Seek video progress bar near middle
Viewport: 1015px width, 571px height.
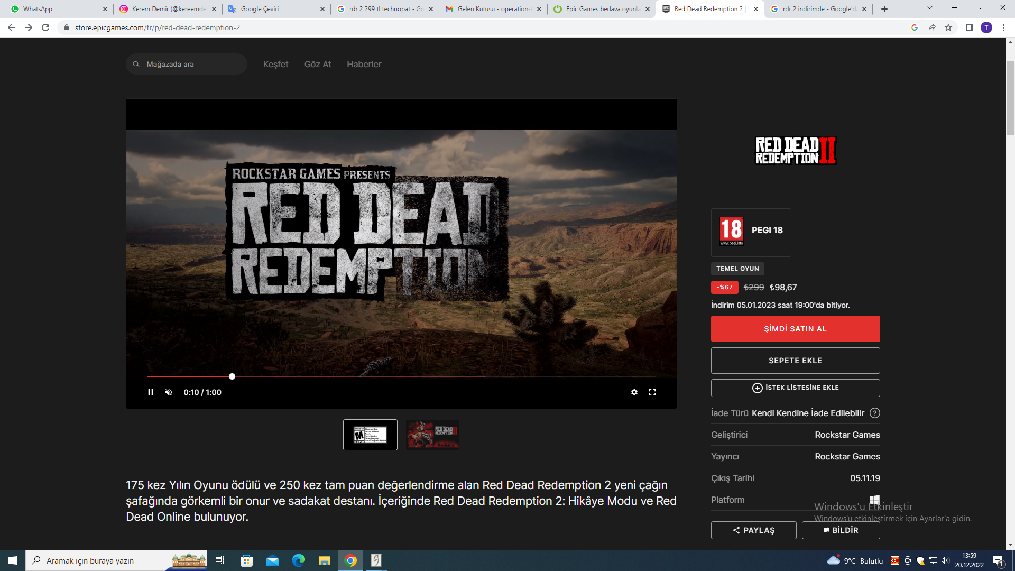[402, 376]
